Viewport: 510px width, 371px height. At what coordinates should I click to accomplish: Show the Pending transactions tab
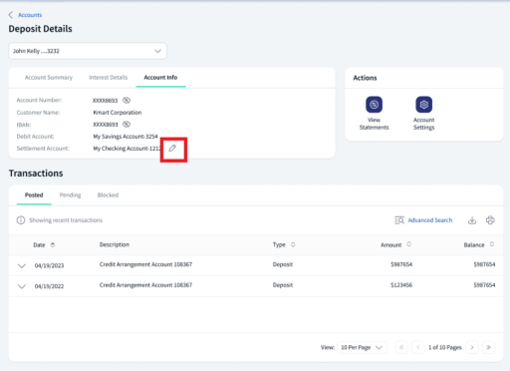[70, 195]
